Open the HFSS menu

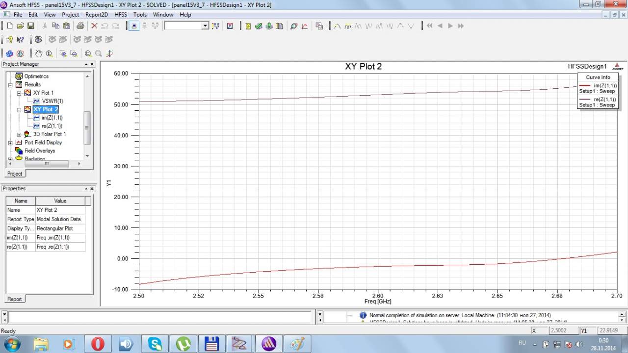[x=120, y=15]
